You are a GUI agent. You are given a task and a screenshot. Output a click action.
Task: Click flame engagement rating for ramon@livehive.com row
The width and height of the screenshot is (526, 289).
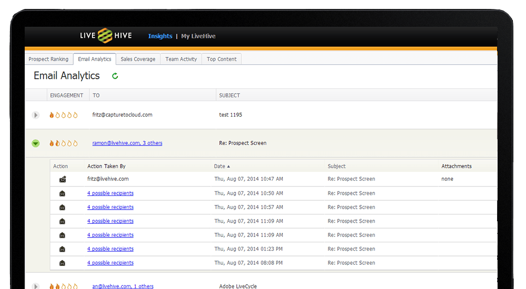tap(64, 143)
